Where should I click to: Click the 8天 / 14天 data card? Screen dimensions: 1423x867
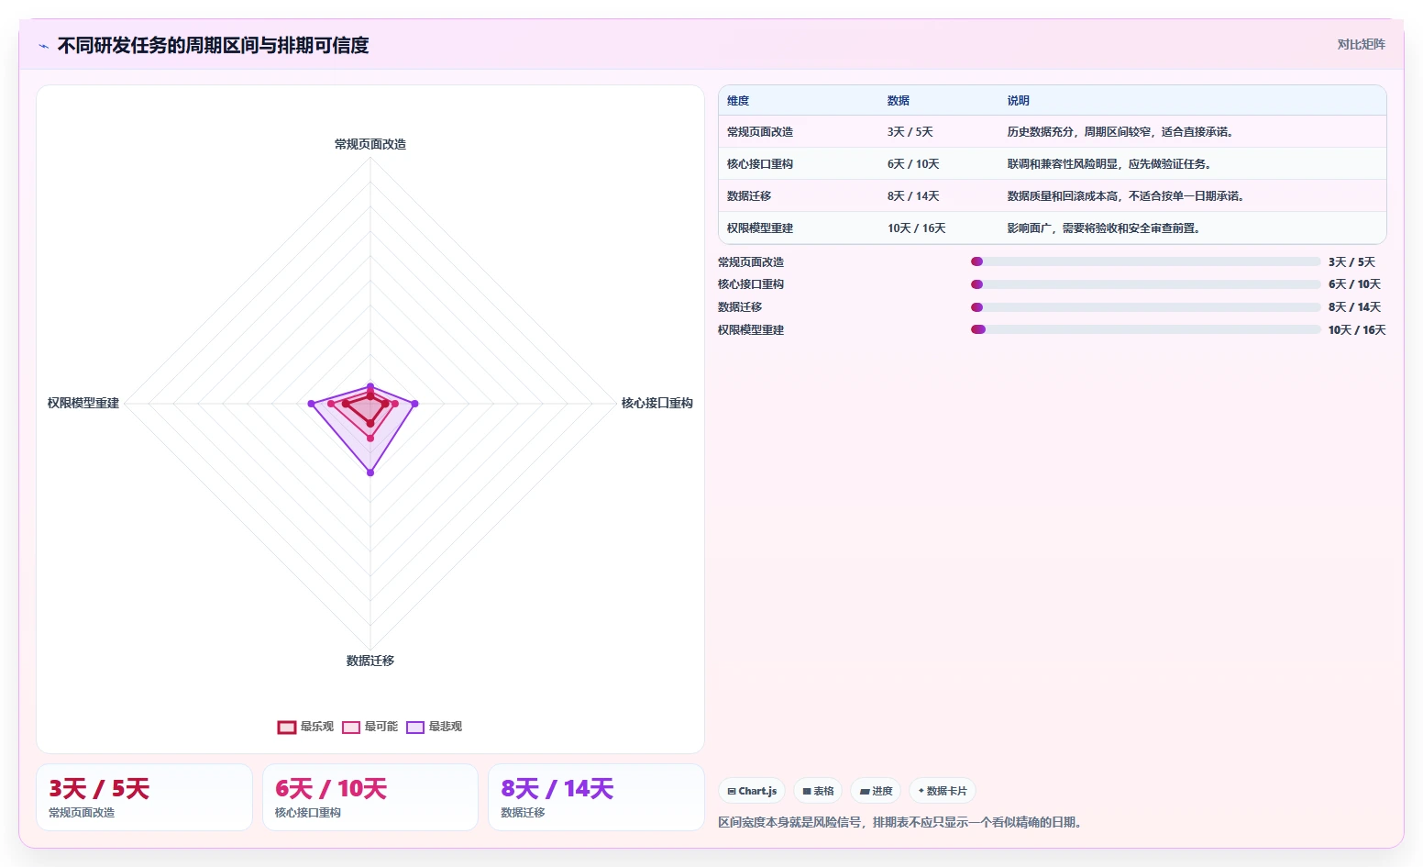click(x=596, y=797)
